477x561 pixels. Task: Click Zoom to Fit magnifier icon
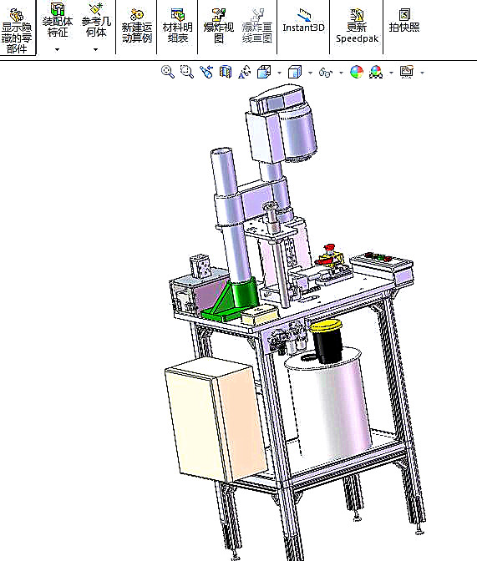[x=168, y=72]
